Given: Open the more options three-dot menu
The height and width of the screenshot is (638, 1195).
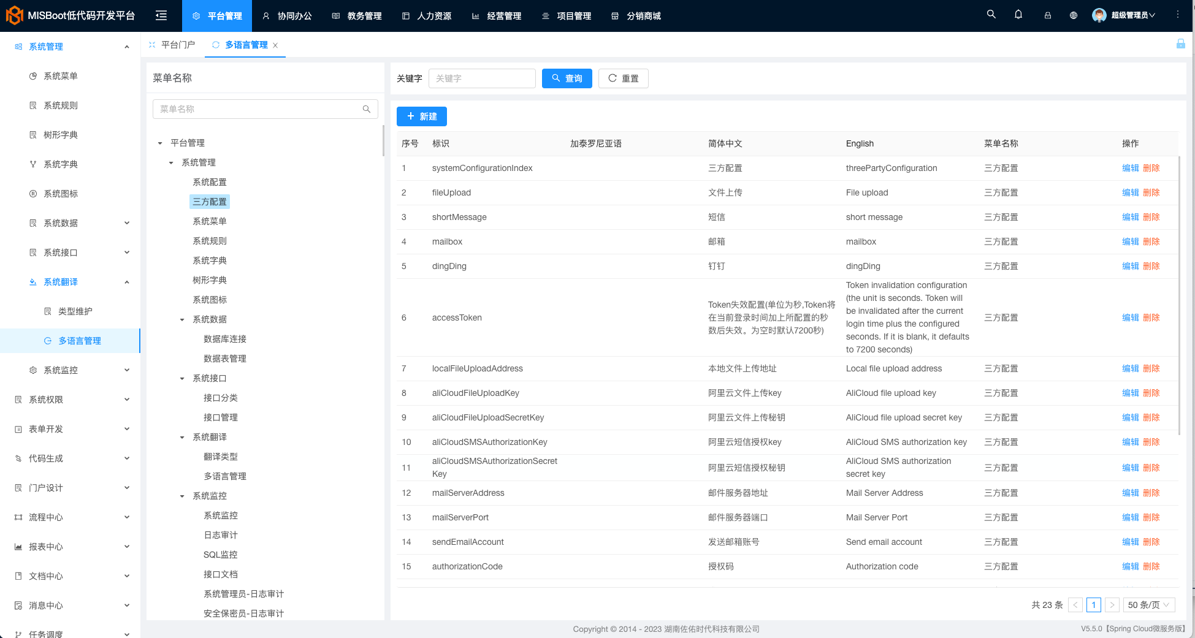Looking at the screenshot, I should pyautogui.click(x=1177, y=13).
